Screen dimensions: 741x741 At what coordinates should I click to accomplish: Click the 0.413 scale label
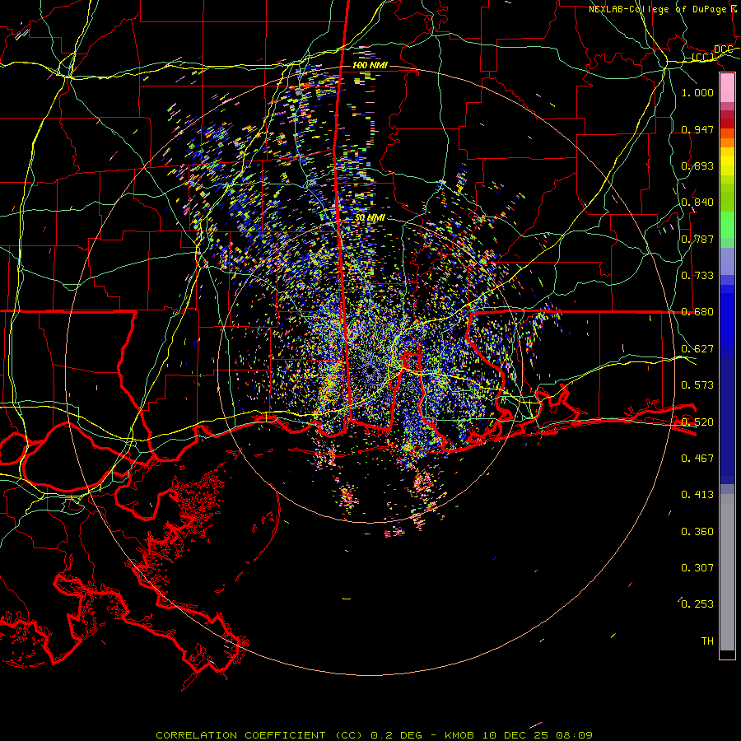pos(697,495)
